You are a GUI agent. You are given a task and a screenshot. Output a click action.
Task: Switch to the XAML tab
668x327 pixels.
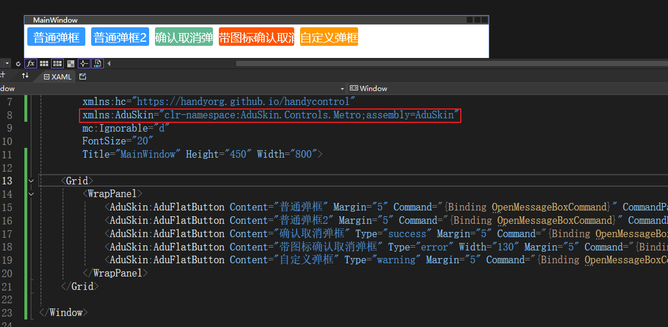pyautogui.click(x=58, y=77)
